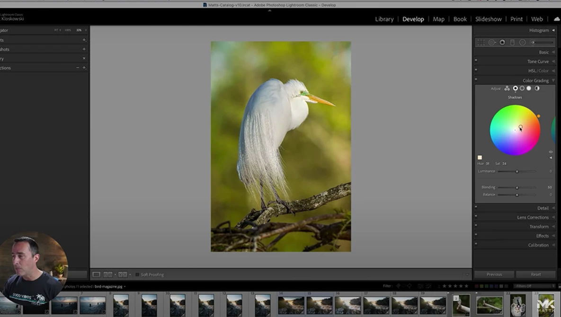Open the Book module
The height and width of the screenshot is (317, 561).
click(460, 19)
